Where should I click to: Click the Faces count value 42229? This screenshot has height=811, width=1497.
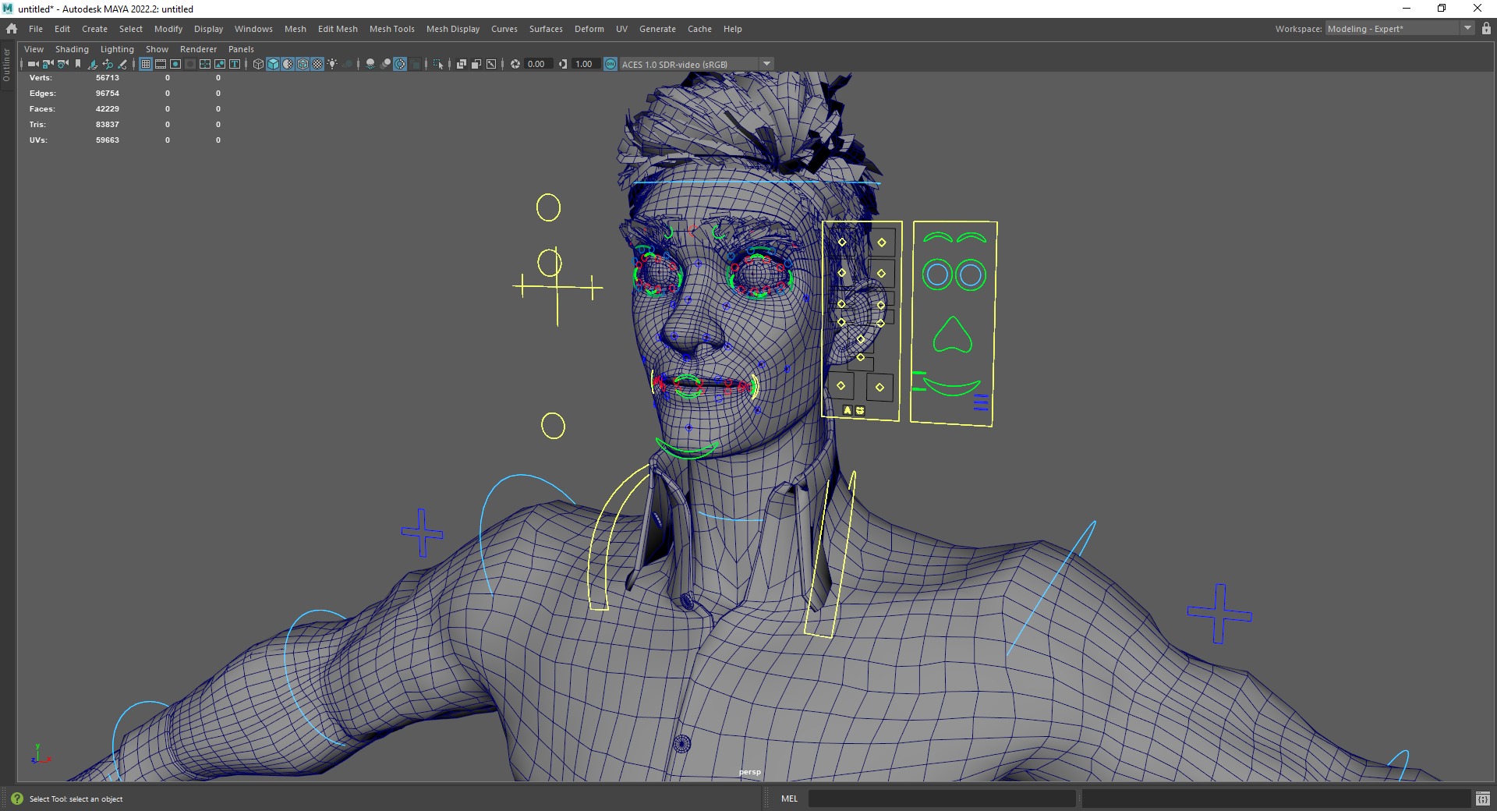tap(108, 109)
